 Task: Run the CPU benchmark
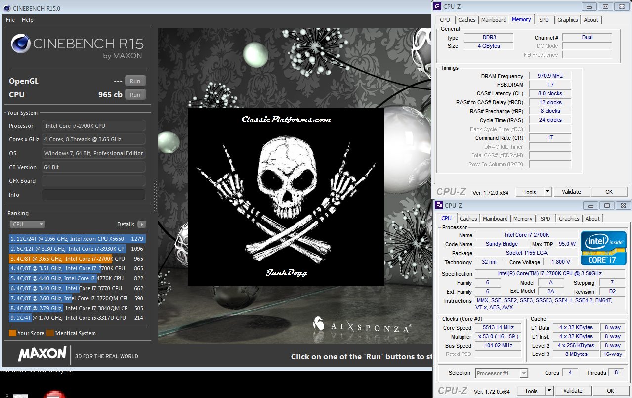[x=135, y=95]
